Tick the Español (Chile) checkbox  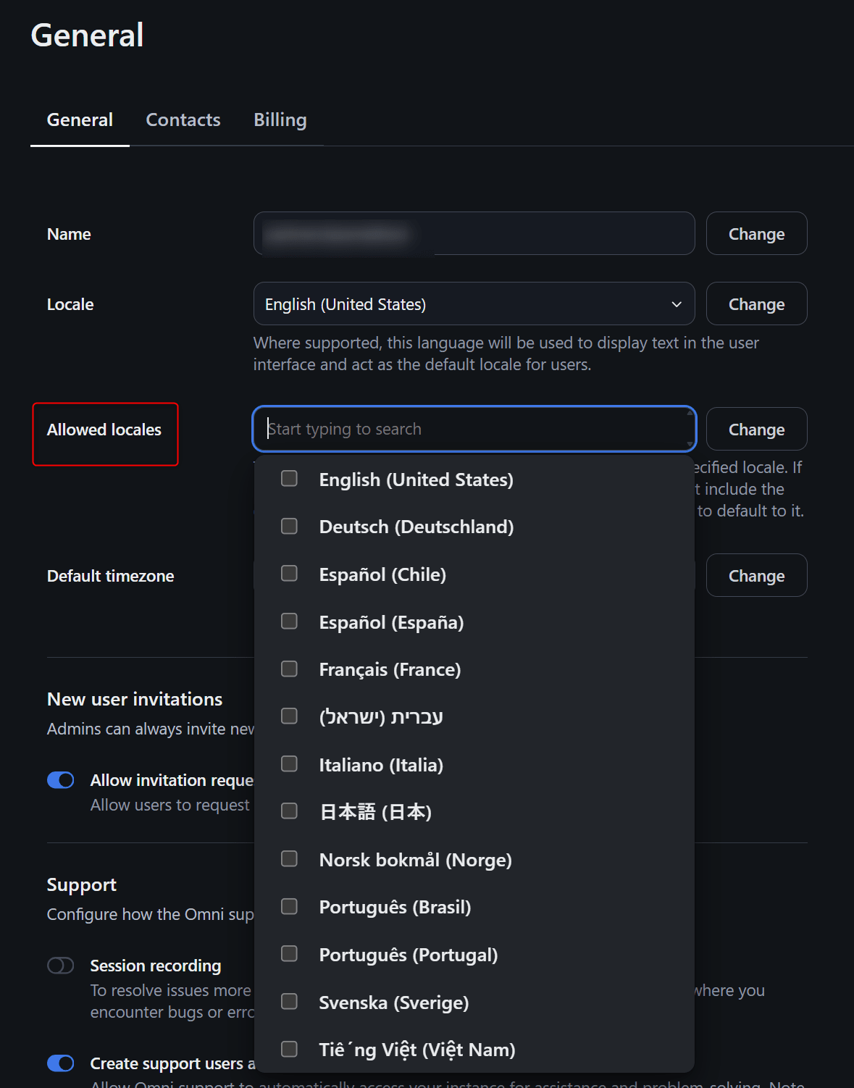click(x=289, y=574)
